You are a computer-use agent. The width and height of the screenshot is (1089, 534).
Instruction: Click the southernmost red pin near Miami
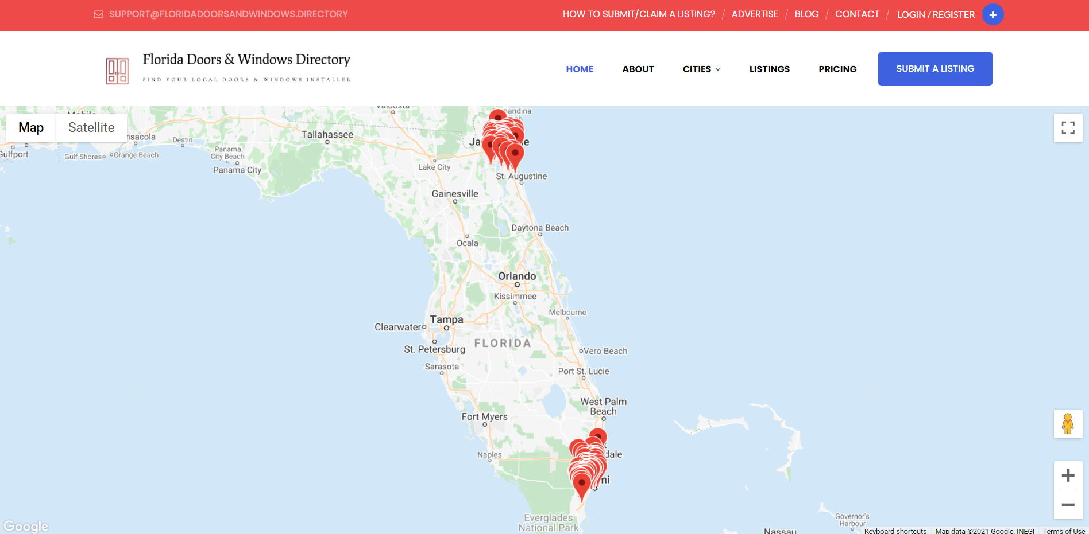coord(581,485)
